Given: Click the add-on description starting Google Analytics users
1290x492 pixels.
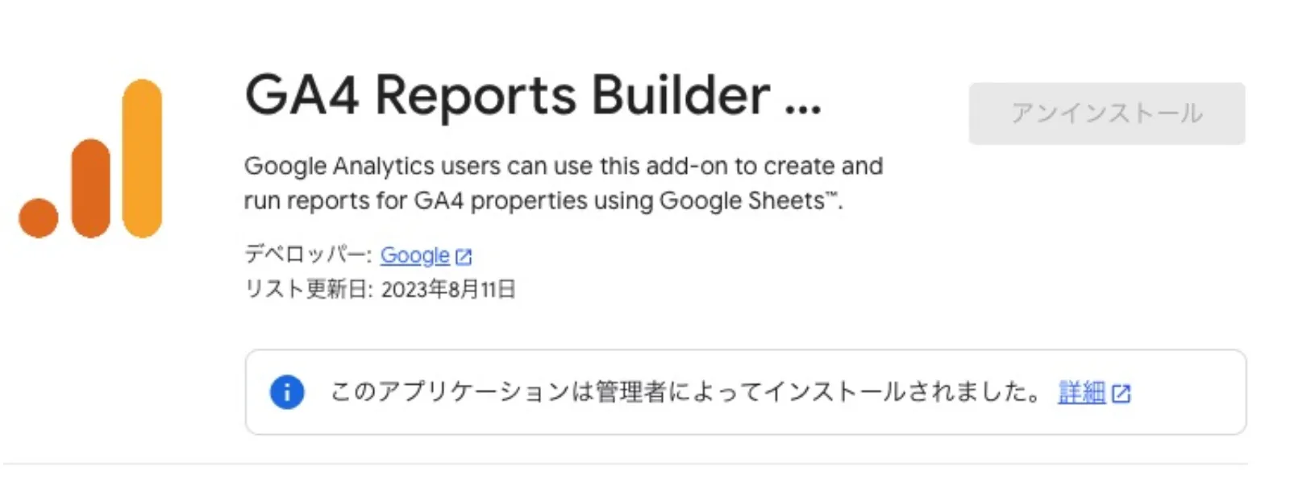Looking at the screenshot, I should (x=564, y=183).
